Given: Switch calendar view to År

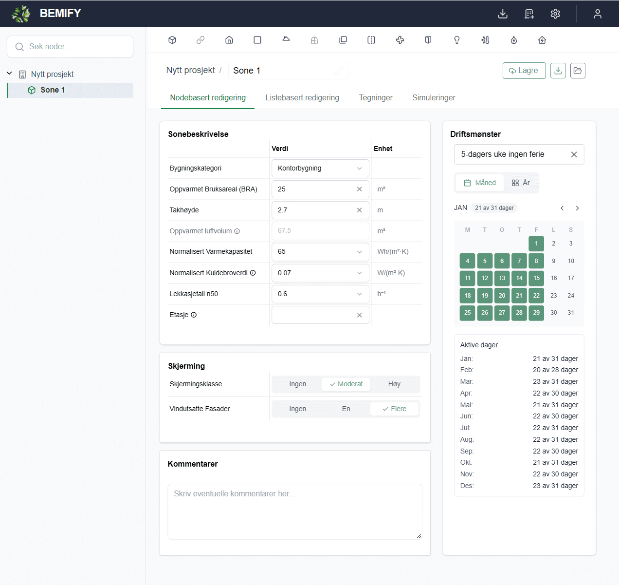Looking at the screenshot, I should (x=521, y=183).
